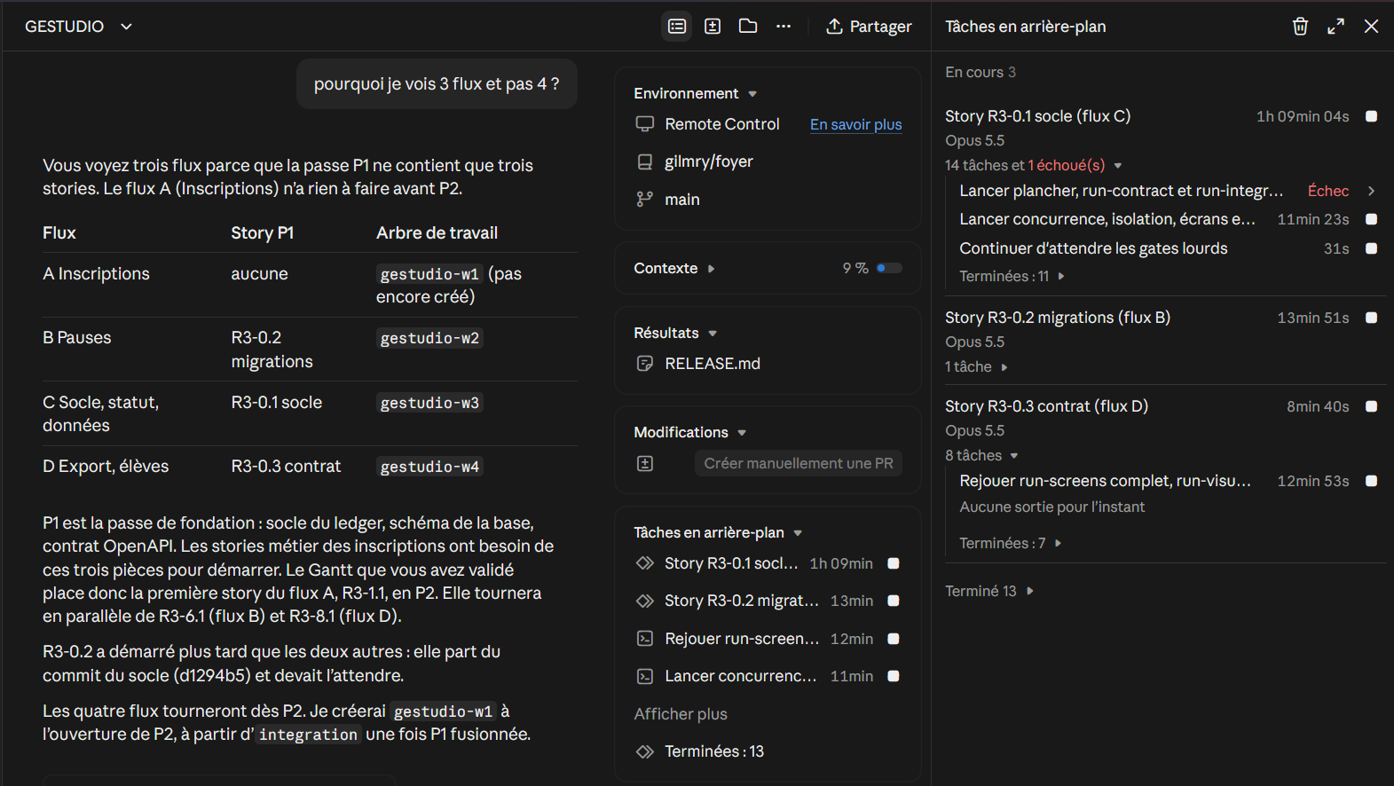The image size is (1394, 786).
Task: Expand the "Terminé 13" section
Action: (1029, 591)
